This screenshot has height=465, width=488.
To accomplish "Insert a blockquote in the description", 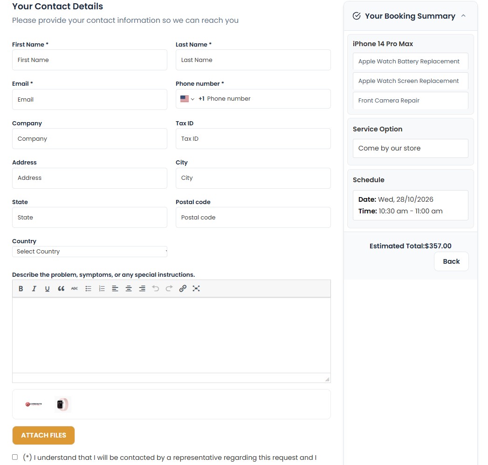I will tap(61, 288).
